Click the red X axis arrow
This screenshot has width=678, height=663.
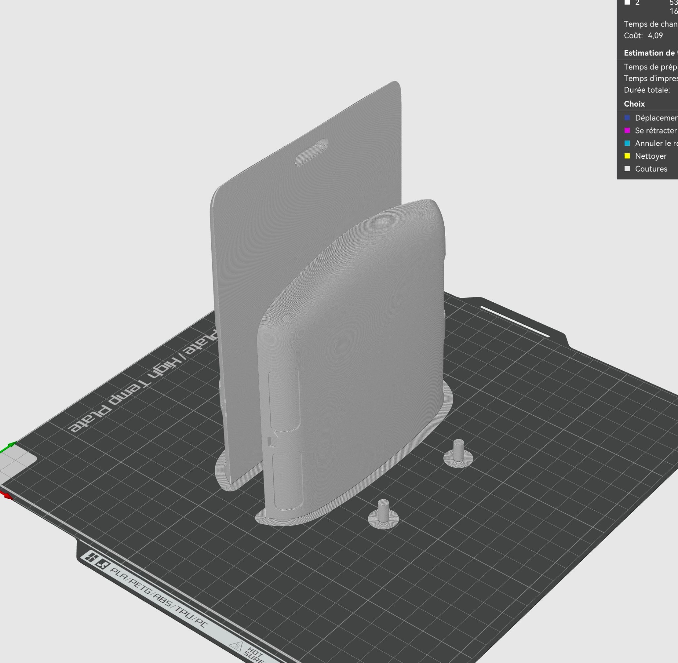(x=6, y=495)
